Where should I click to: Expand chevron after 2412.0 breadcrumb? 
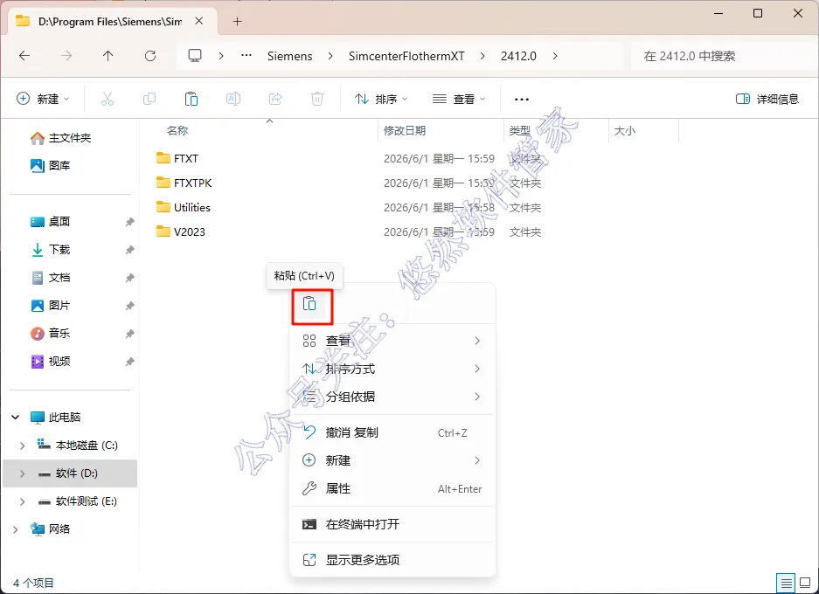(555, 56)
